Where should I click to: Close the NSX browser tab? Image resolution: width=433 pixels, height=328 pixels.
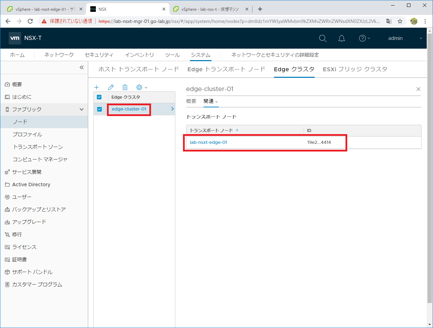point(163,9)
